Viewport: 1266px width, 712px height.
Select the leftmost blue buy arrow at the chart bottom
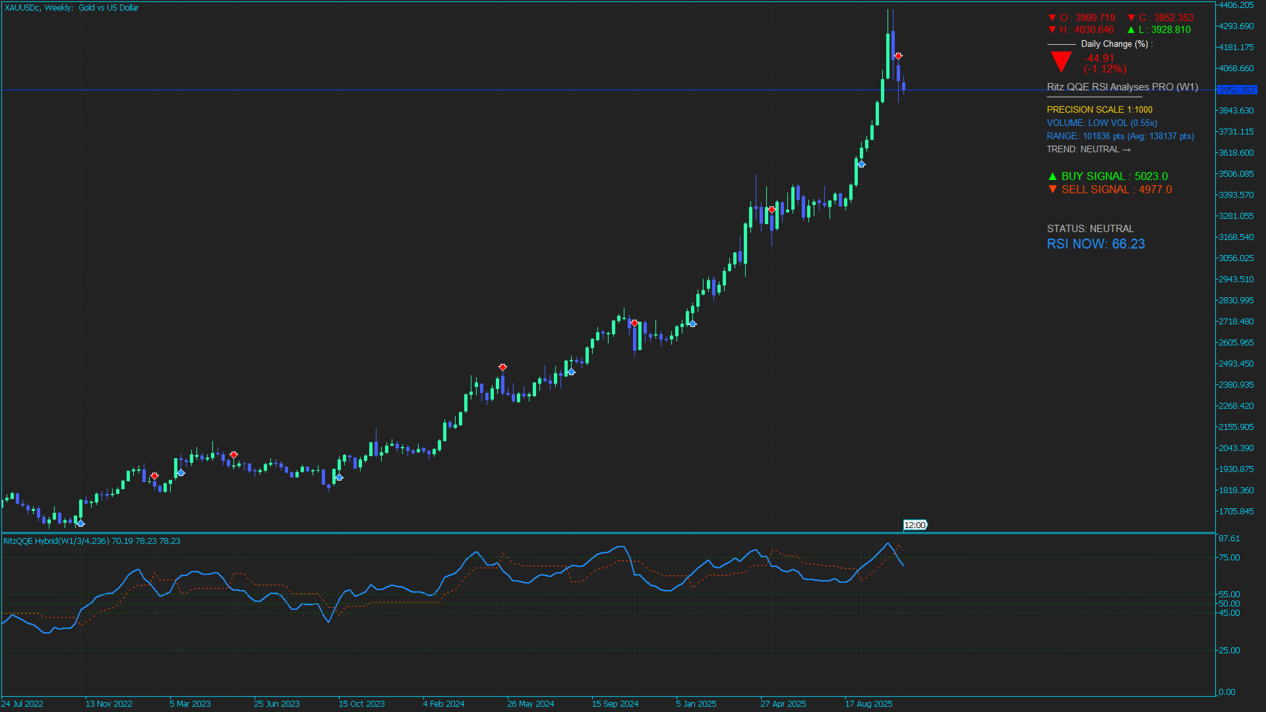[80, 523]
